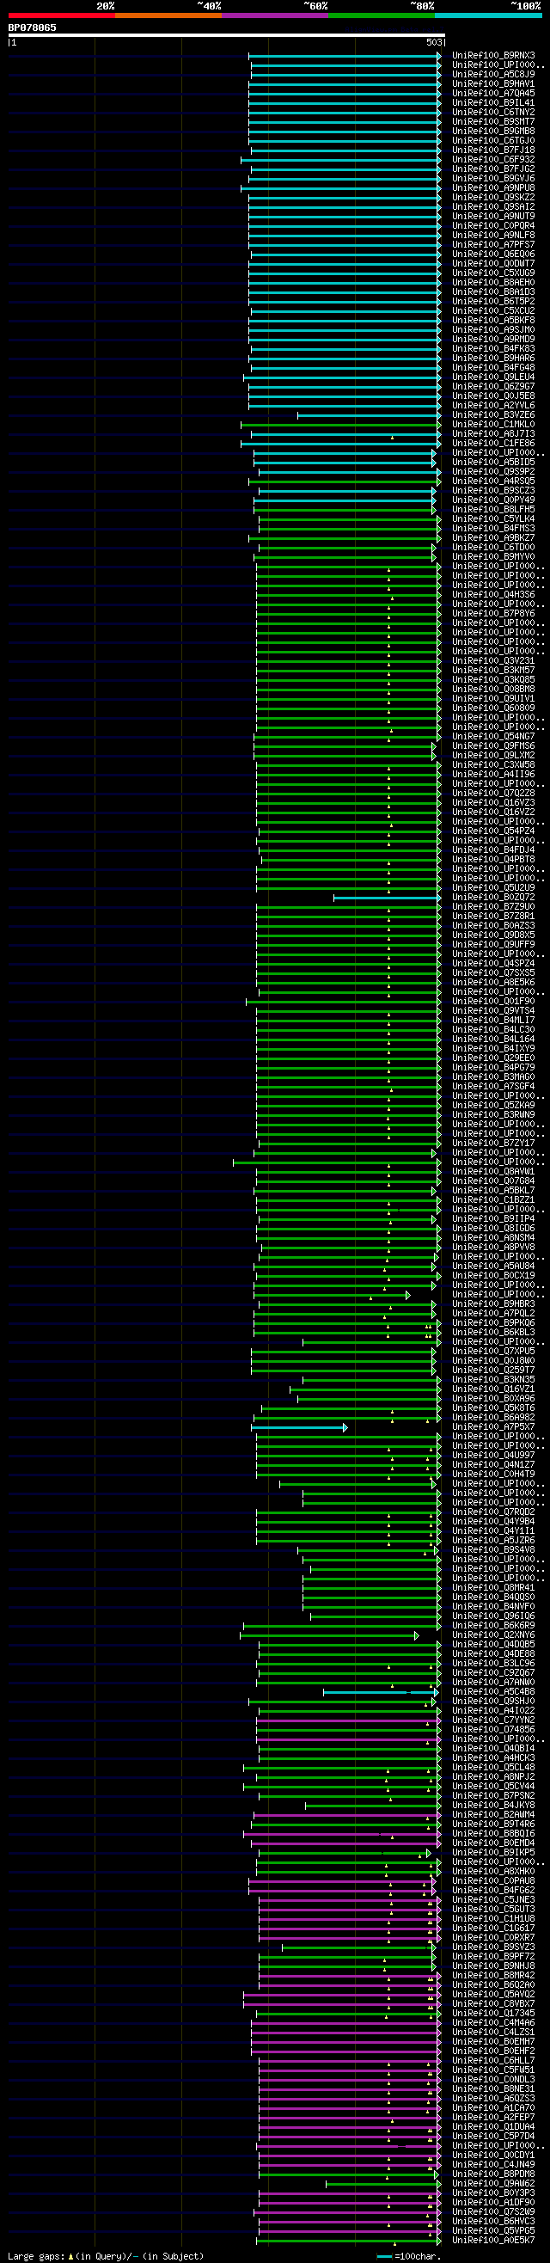Click label UniRef100_Q8AVW1
This screenshot has width=550, height=2263.
[494, 1172]
